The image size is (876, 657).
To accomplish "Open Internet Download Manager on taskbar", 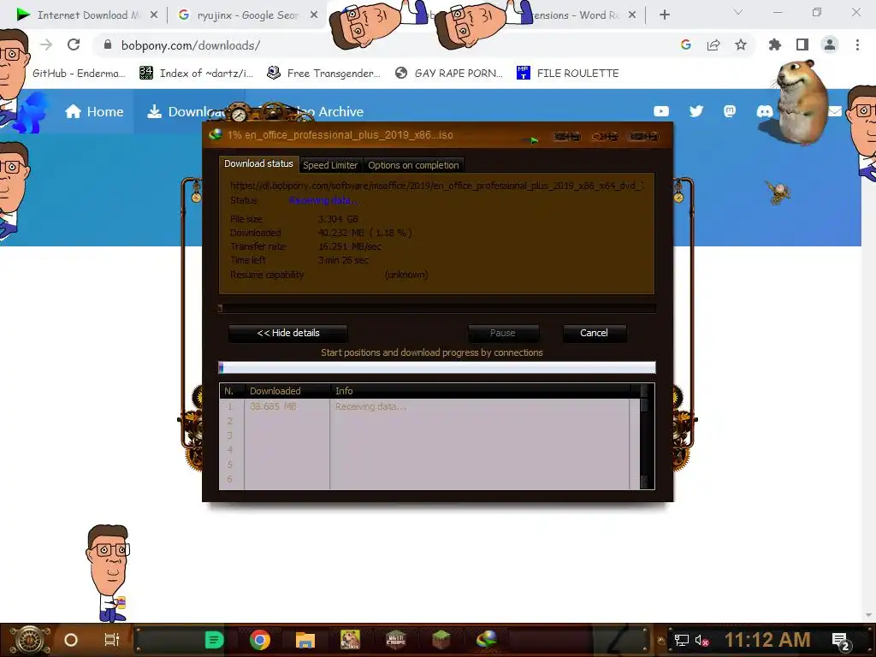I will coord(487,640).
